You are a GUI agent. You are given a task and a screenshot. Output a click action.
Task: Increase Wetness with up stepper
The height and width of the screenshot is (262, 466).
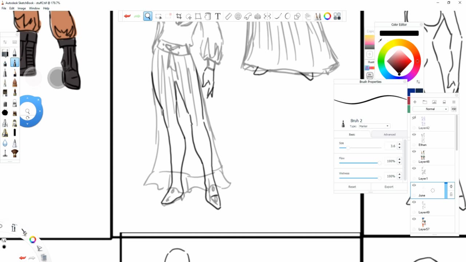[x=399, y=174]
